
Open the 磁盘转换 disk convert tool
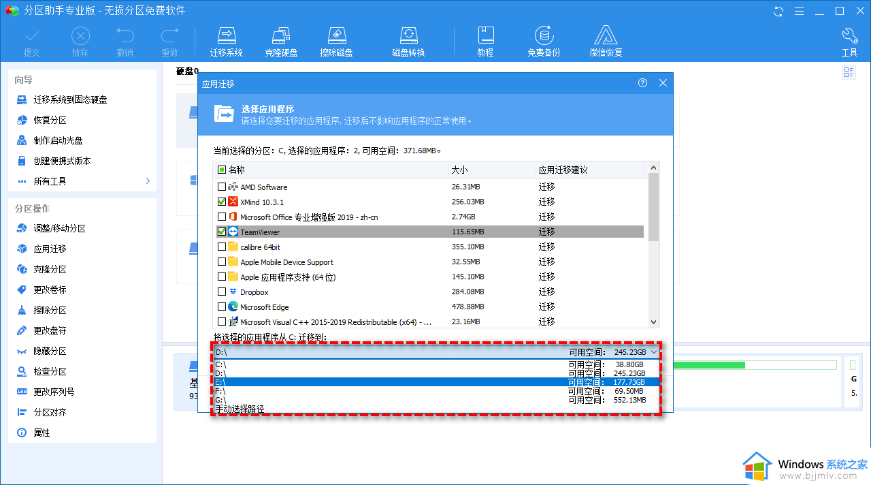408,42
